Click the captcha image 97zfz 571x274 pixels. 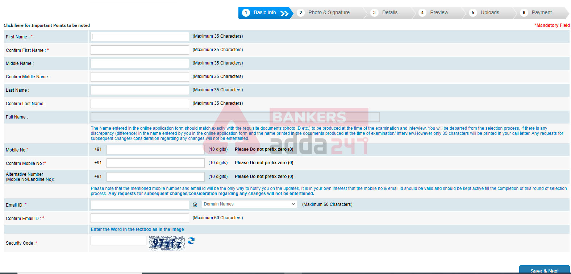tap(167, 243)
